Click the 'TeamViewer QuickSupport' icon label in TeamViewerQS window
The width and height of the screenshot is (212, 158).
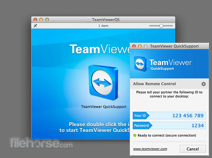coord(104,107)
